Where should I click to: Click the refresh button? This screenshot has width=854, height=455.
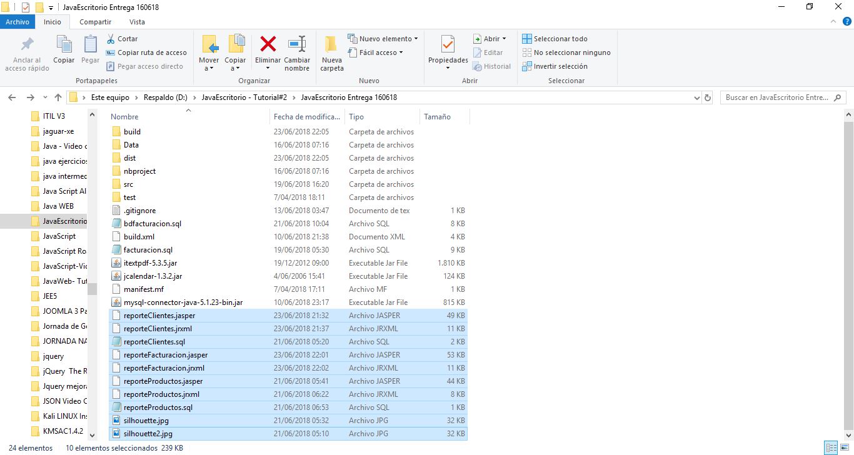tap(708, 98)
